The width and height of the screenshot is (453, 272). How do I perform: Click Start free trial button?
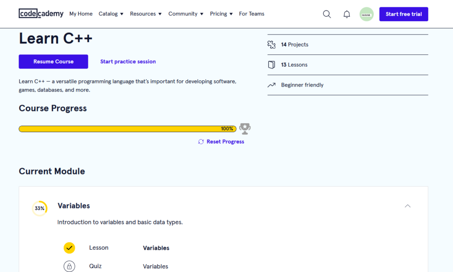[404, 14]
